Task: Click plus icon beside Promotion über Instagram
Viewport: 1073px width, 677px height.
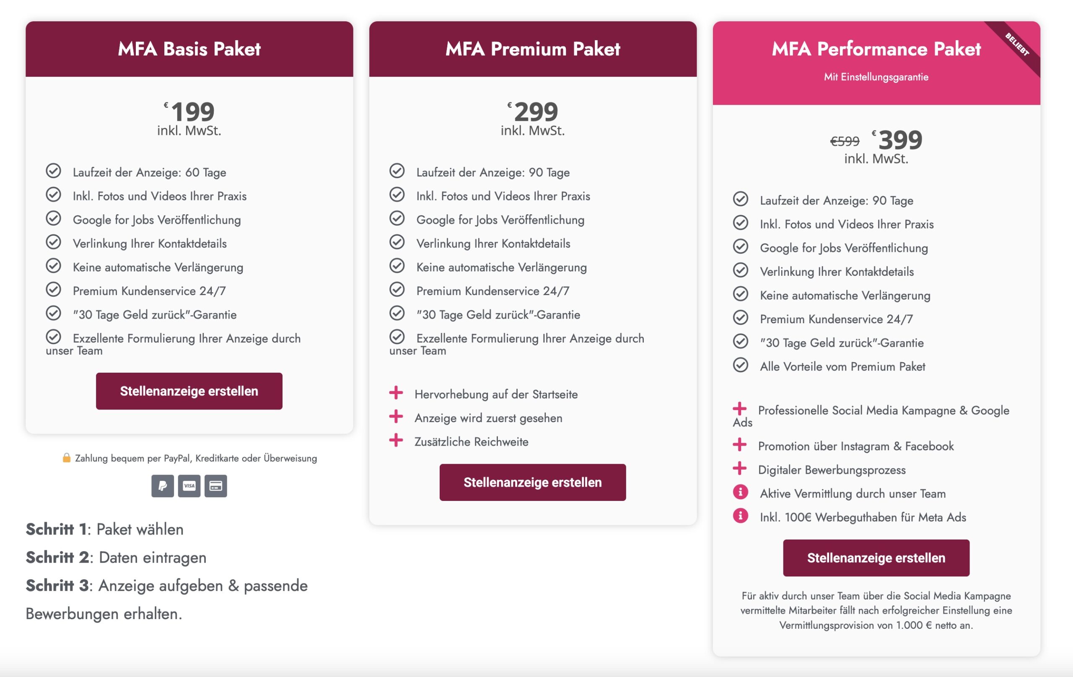Action: [x=739, y=444]
